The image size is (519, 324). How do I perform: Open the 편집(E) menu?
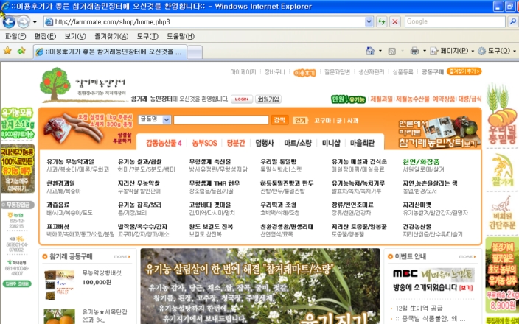pos(45,36)
